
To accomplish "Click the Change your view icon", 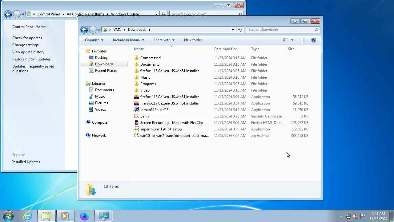I will [x=286, y=40].
